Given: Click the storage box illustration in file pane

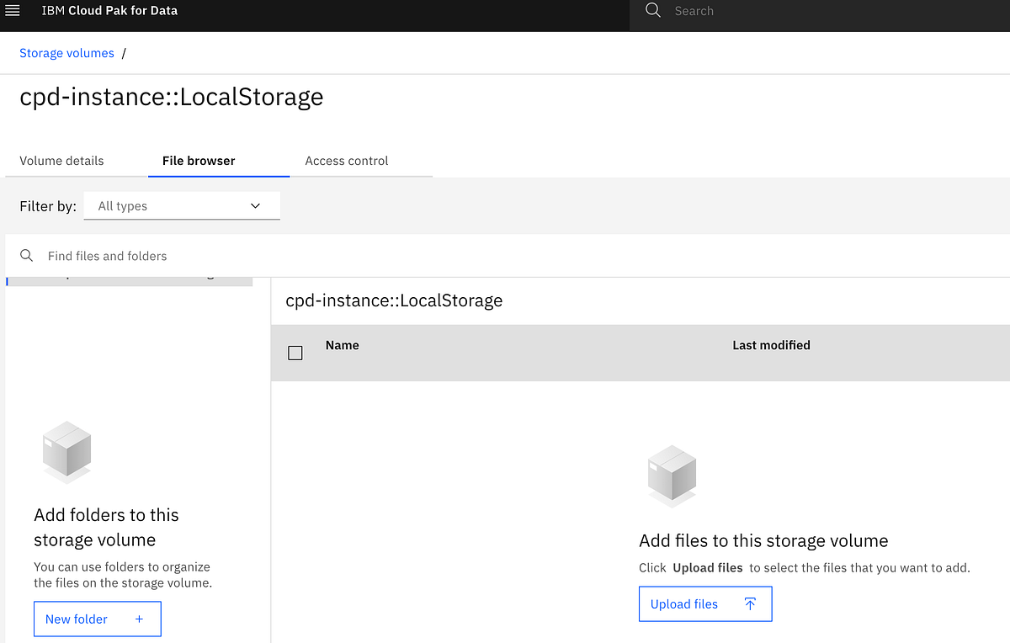Looking at the screenshot, I should [x=671, y=476].
